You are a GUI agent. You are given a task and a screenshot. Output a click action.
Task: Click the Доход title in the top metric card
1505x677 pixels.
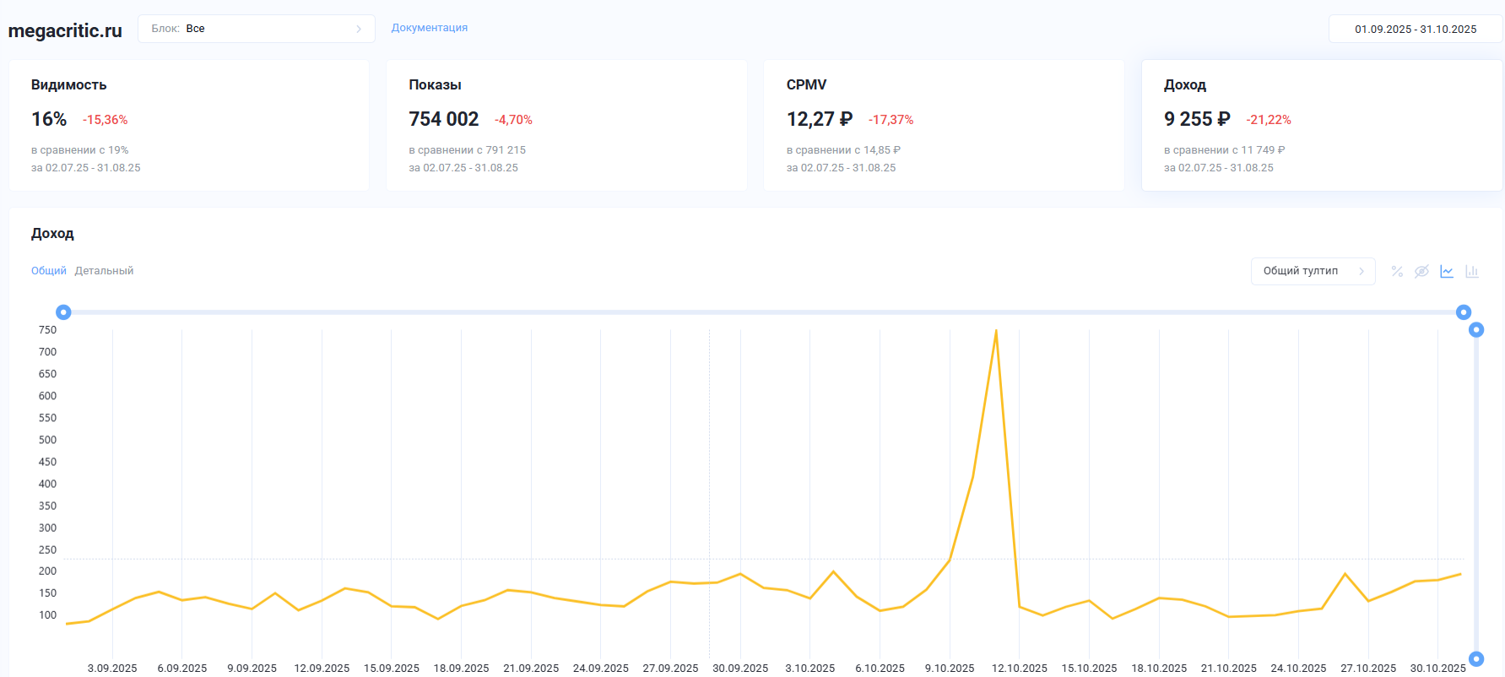(x=1184, y=85)
